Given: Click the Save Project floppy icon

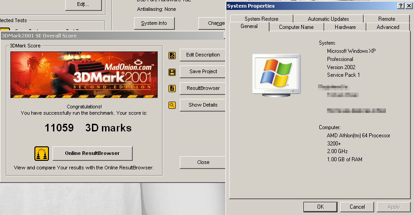Looking at the screenshot, I should 172,72.
